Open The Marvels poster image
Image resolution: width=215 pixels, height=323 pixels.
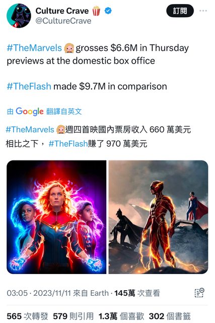tap(56, 217)
